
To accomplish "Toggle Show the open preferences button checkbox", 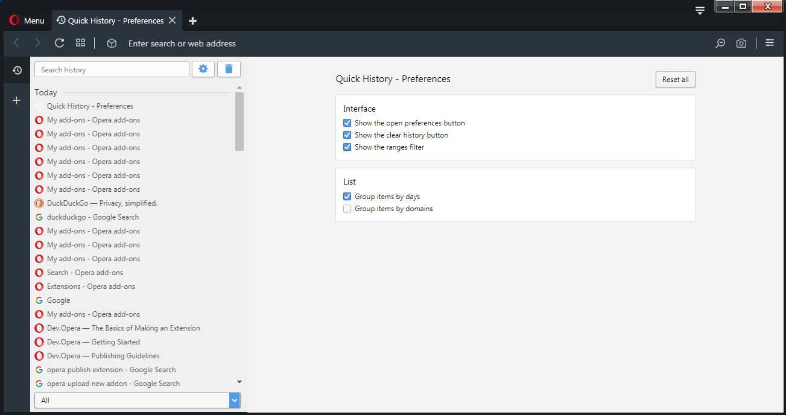I will click(347, 123).
